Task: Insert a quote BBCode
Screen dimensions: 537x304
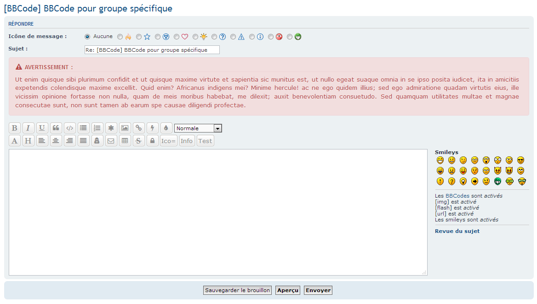Action: tap(56, 128)
